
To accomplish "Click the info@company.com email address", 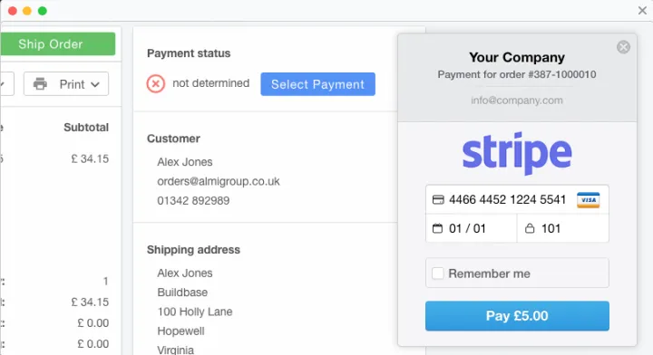I will coord(517,101).
